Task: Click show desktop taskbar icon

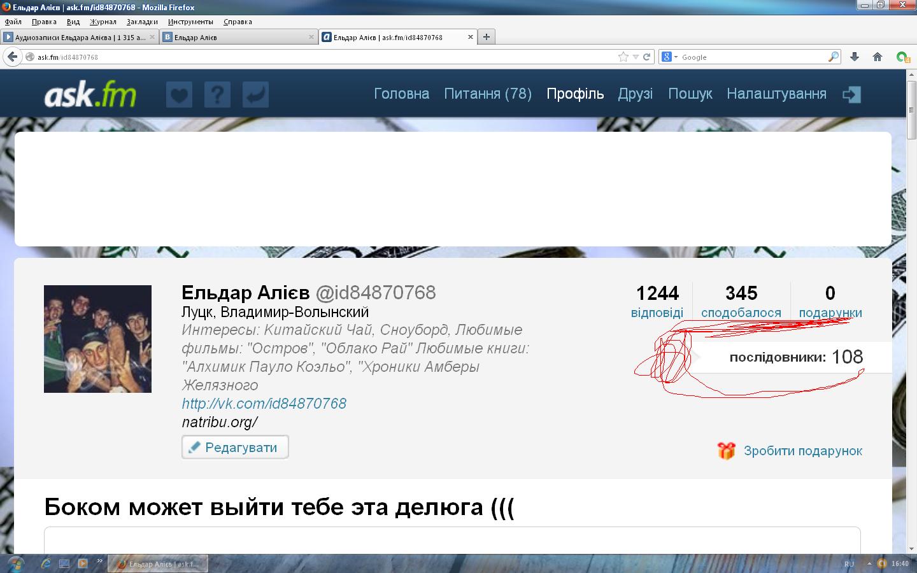Action: 64,563
